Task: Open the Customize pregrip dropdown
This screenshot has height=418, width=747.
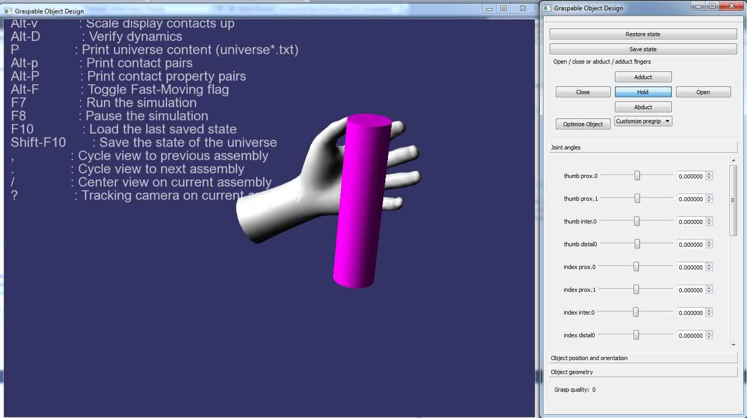Action: click(643, 121)
